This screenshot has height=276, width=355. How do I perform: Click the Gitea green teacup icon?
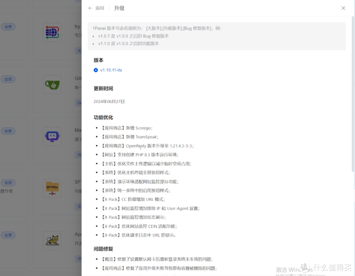click(x=52, y=85)
